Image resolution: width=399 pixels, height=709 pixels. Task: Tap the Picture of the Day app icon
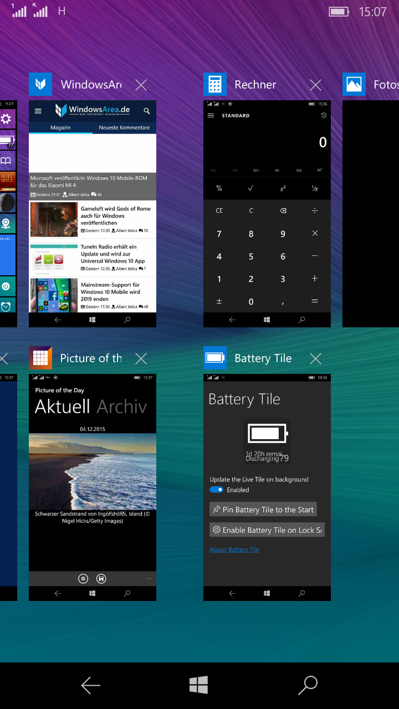tap(40, 358)
